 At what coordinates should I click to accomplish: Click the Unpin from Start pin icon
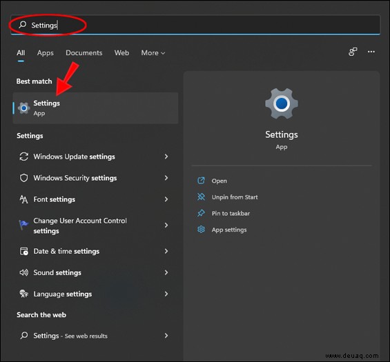click(x=201, y=197)
